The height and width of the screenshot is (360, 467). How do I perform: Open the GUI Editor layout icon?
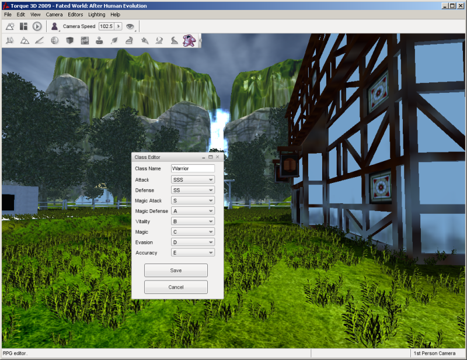[x=23, y=26]
